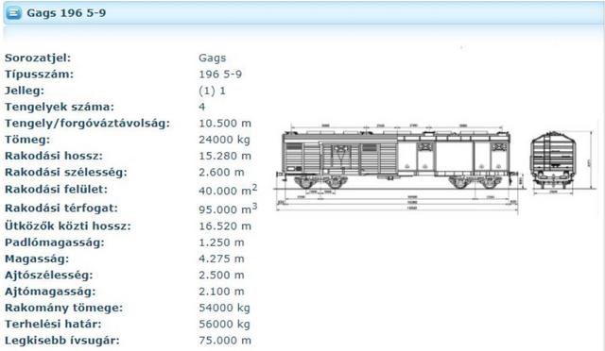Click the Rakomány tömege value 54000 kg
The image size is (605, 351).
(225, 308)
